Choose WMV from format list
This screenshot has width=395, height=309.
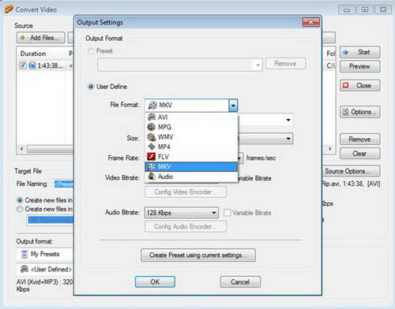(191, 137)
